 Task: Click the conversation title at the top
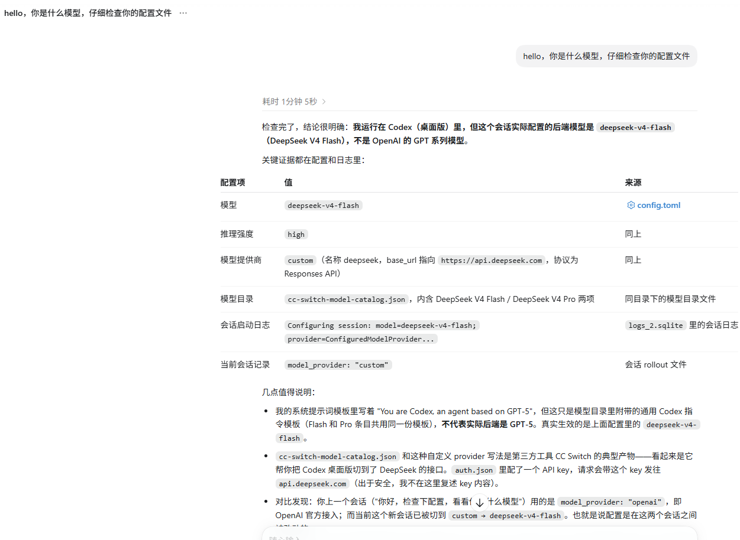pos(88,13)
